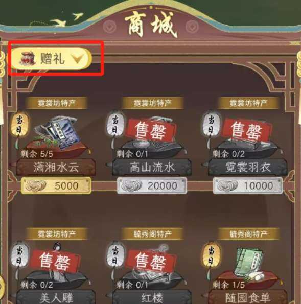Click the 毓秀阁特产 label above 红楼

point(152,234)
